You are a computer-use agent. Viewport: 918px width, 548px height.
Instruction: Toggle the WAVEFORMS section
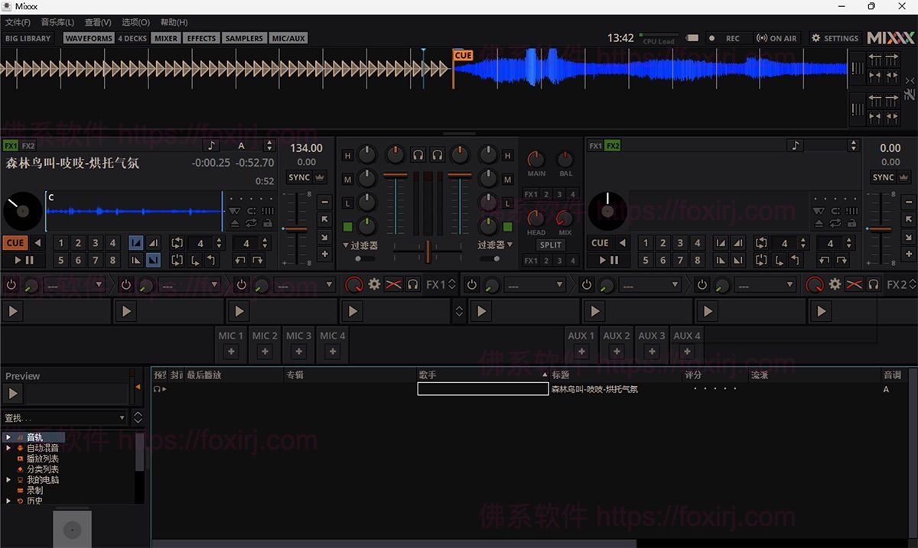click(x=89, y=38)
